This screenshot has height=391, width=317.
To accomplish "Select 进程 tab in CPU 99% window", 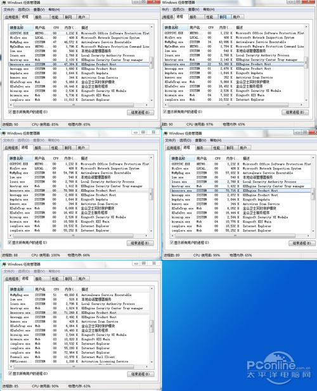I will pos(186,148).
